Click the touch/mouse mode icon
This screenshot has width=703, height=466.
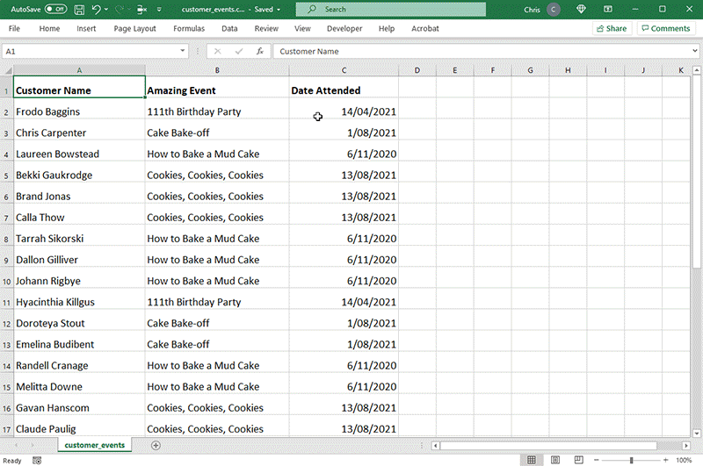pyautogui.click(x=141, y=10)
